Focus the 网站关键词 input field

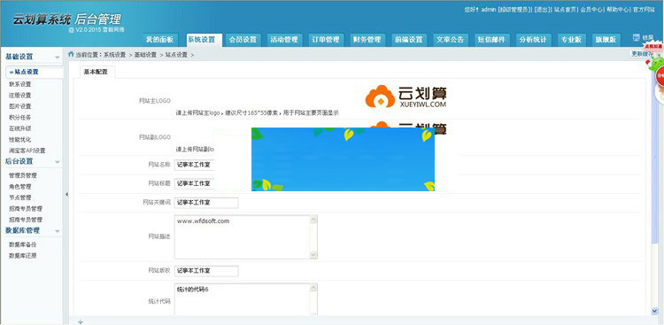[x=206, y=203]
